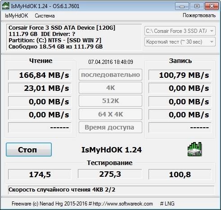Screen dimensions: 221x210
Task: Expand the Короткий тест (~30 sec) dropdown
Action: pyautogui.click(x=180, y=42)
